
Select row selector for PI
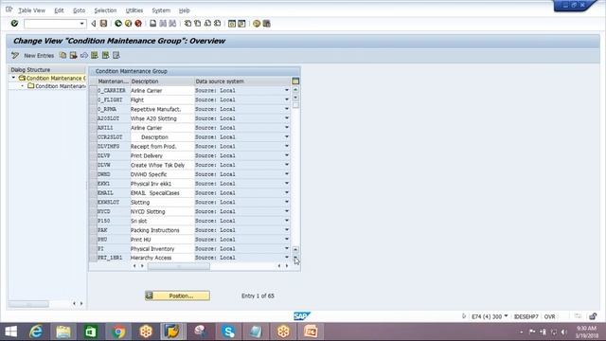(x=93, y=248)
